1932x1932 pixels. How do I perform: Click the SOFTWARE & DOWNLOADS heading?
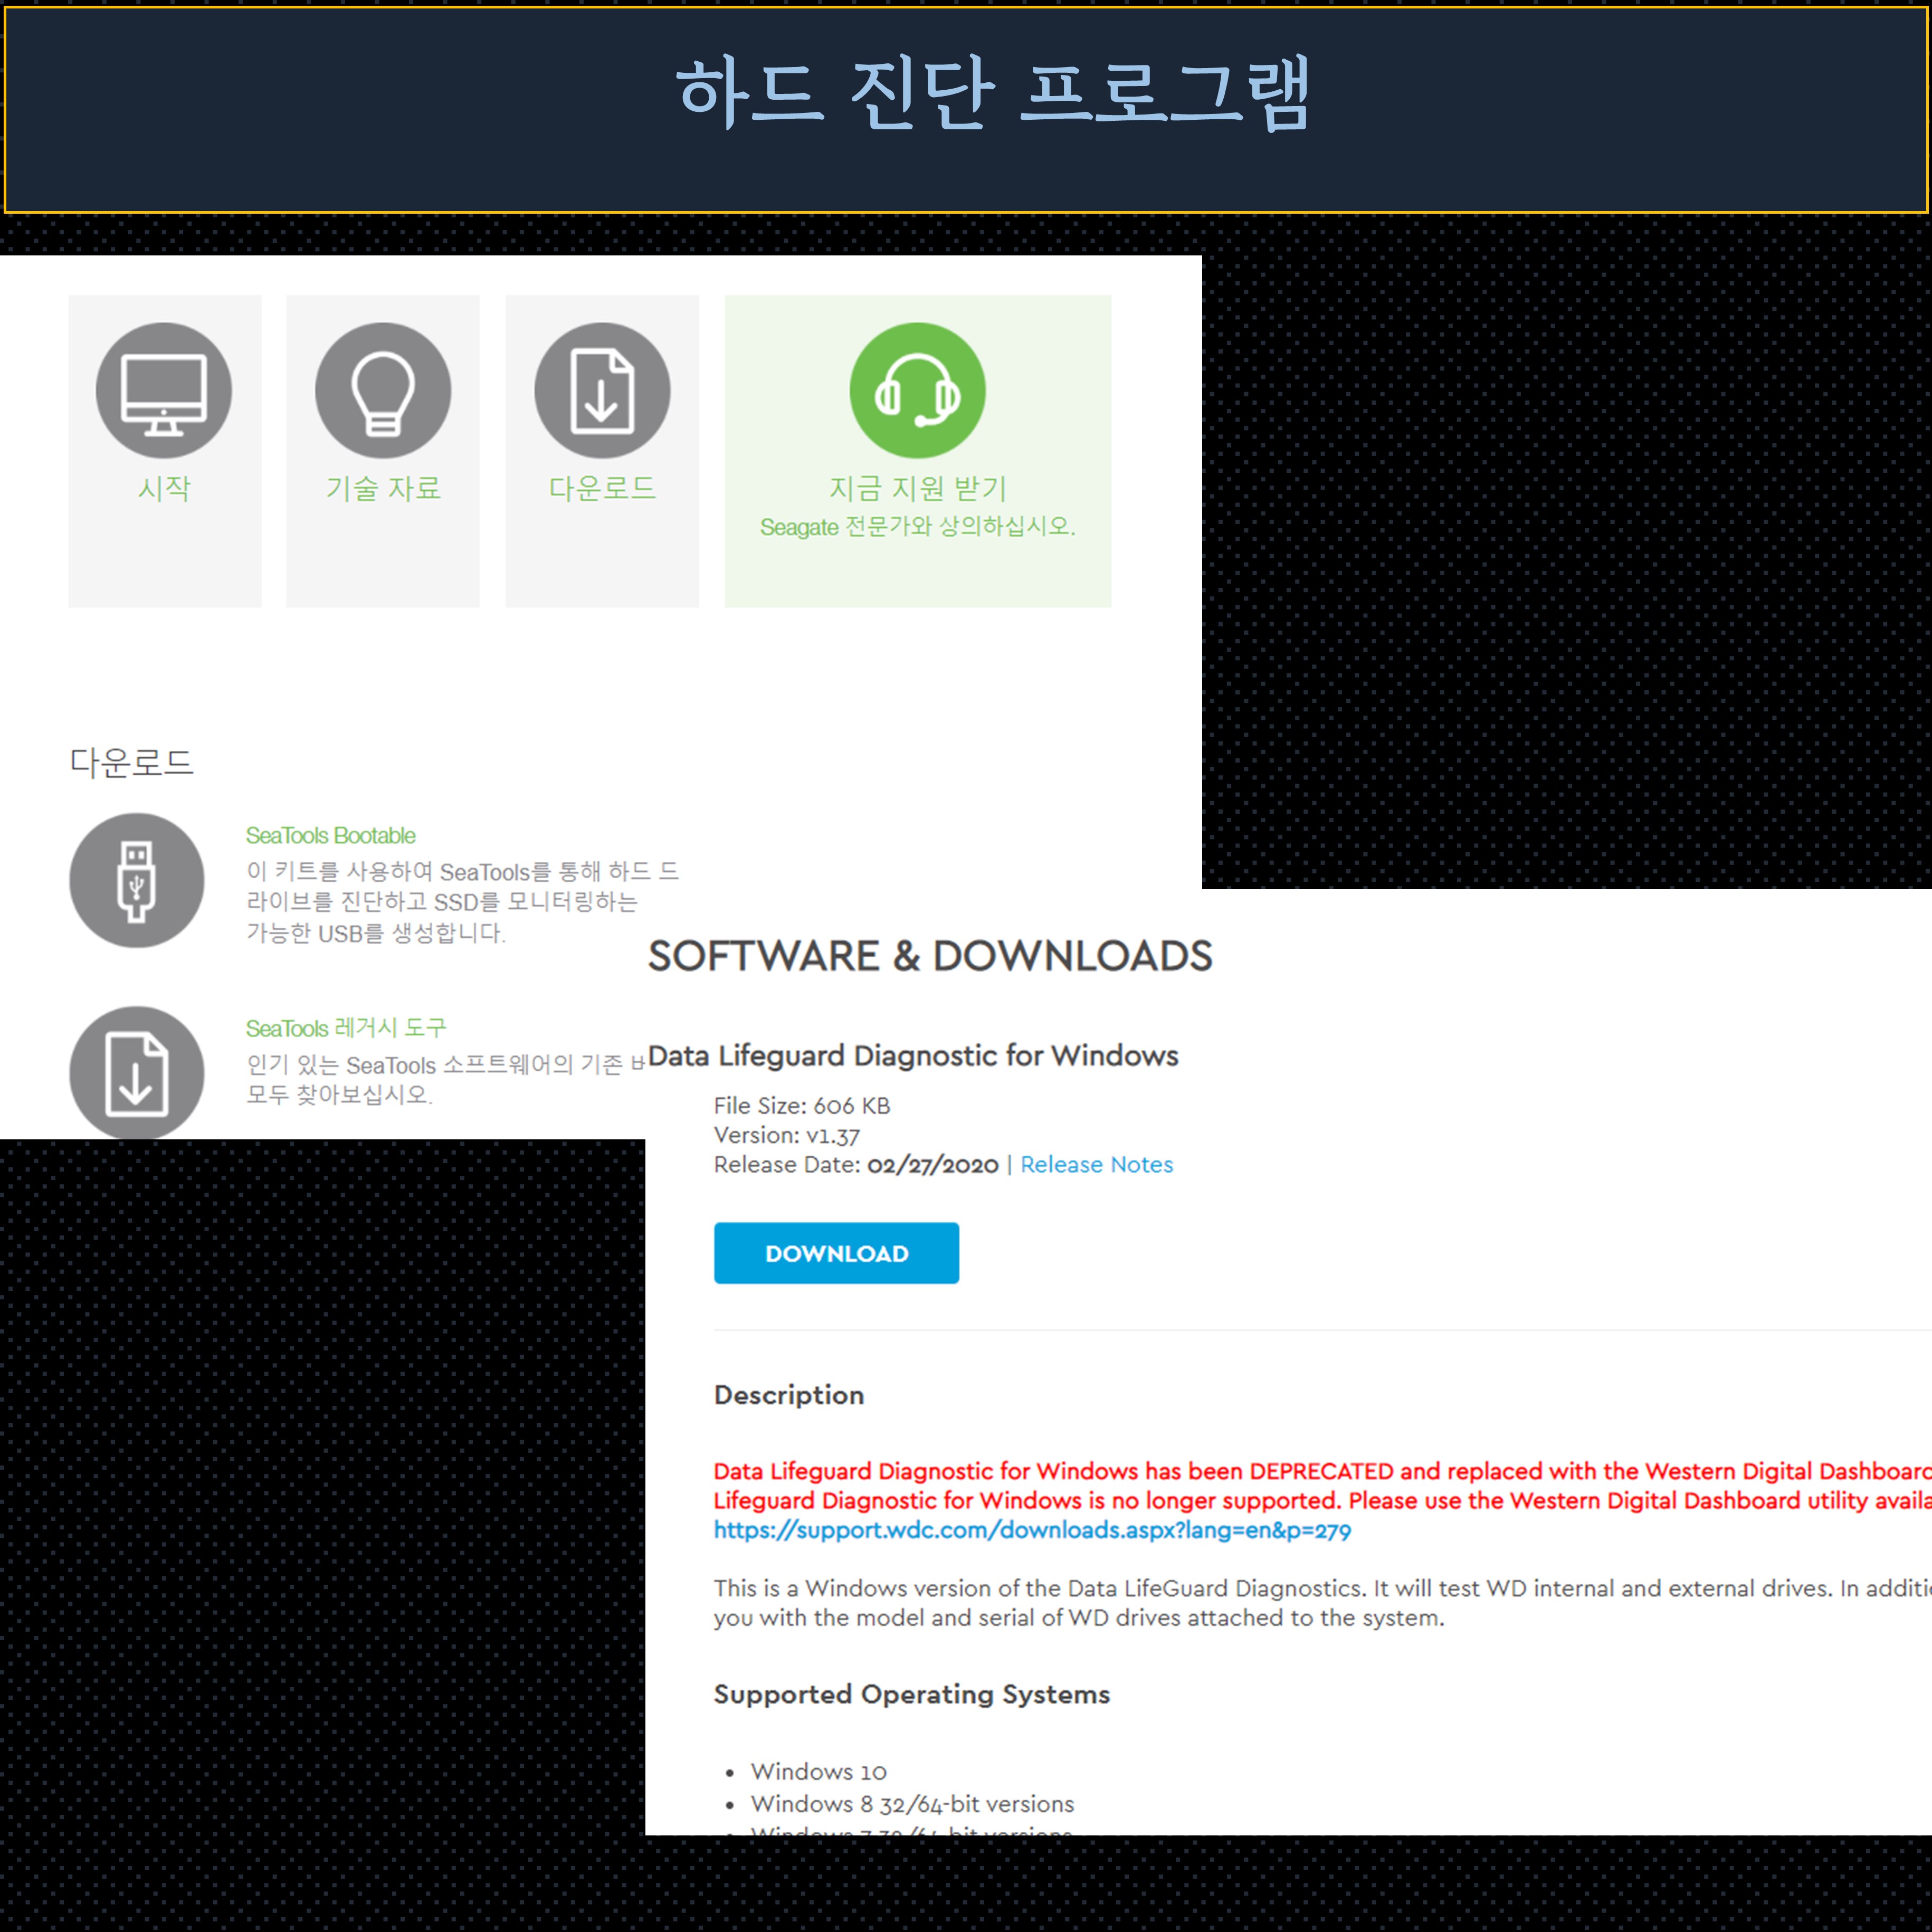pos(930,956)
